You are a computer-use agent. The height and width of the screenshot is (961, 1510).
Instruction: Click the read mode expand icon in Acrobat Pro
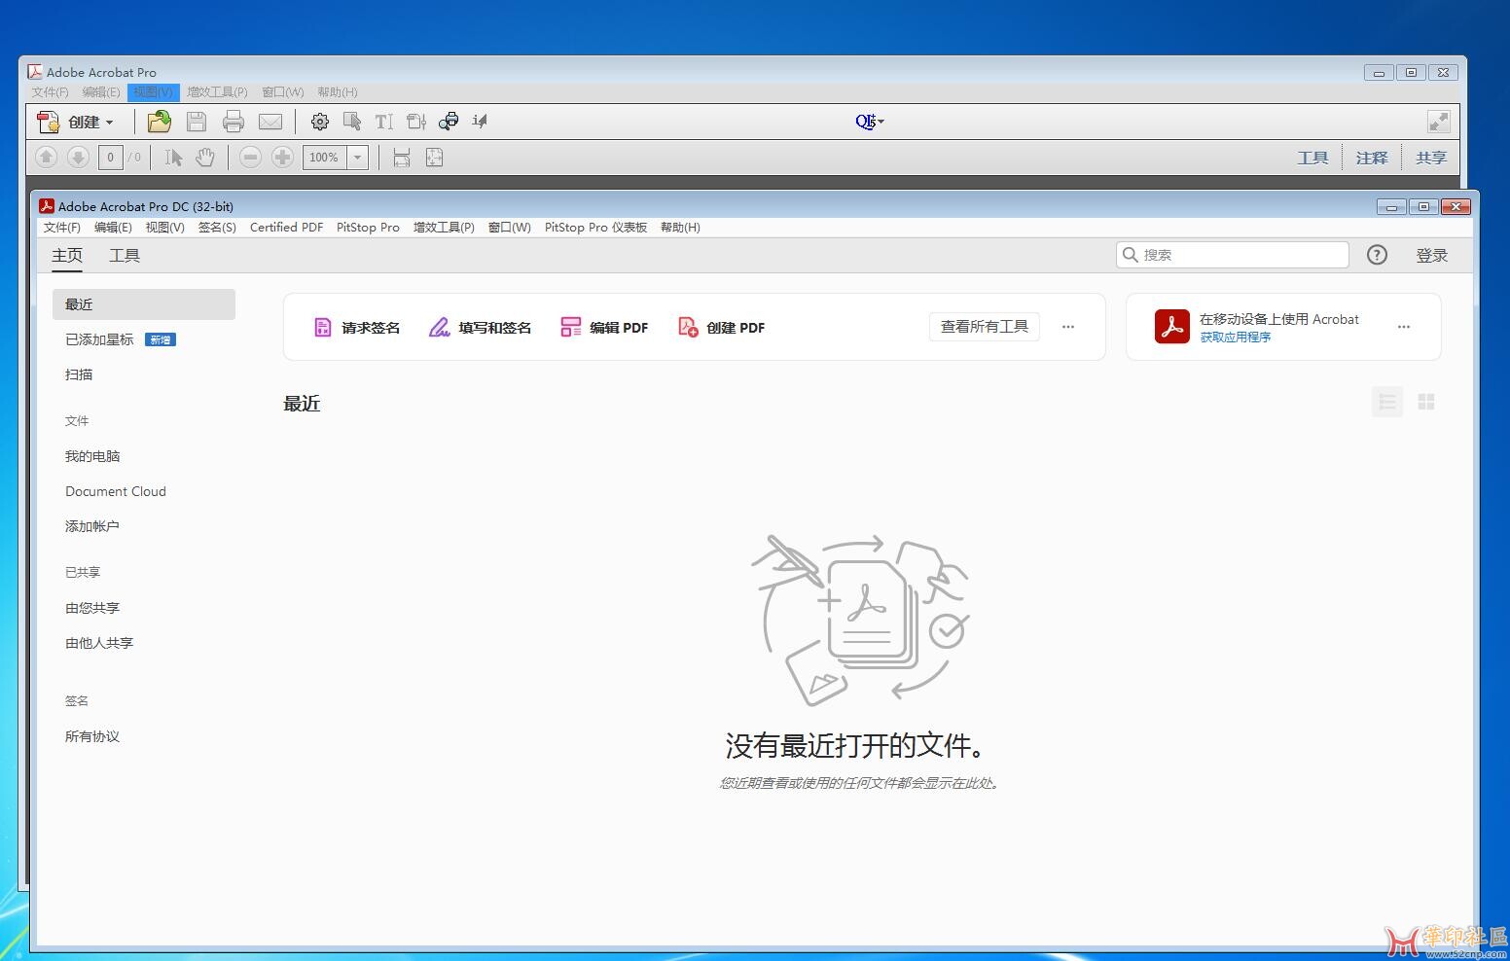coord(1438,122)
